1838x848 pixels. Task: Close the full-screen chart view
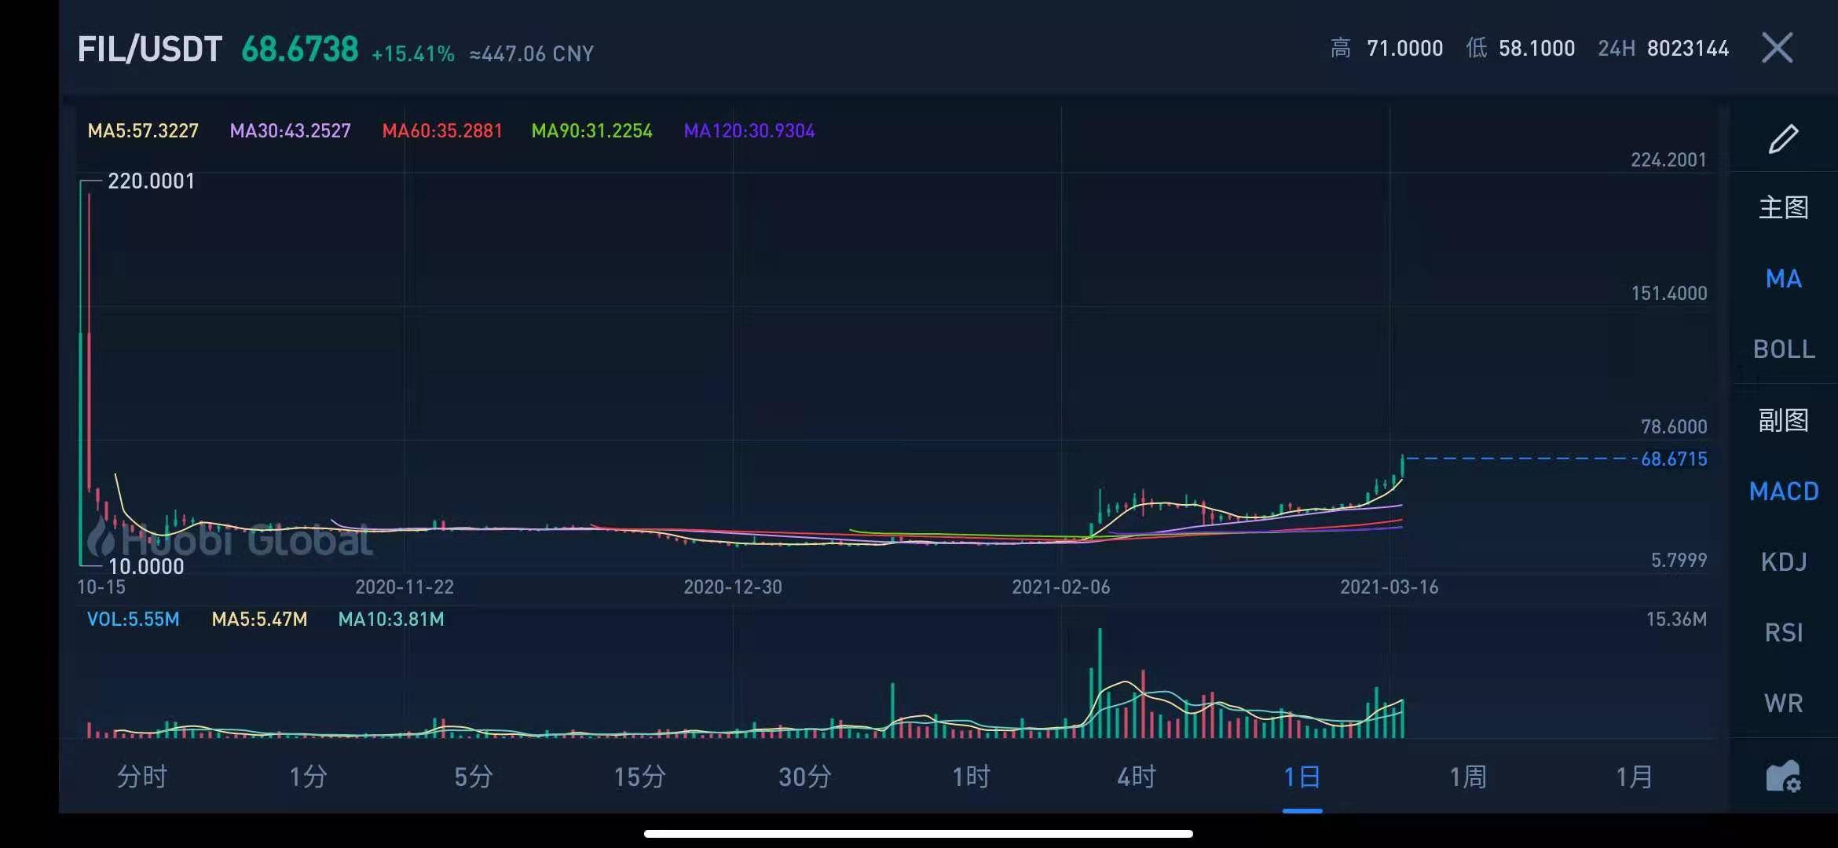coord(1777,48)
